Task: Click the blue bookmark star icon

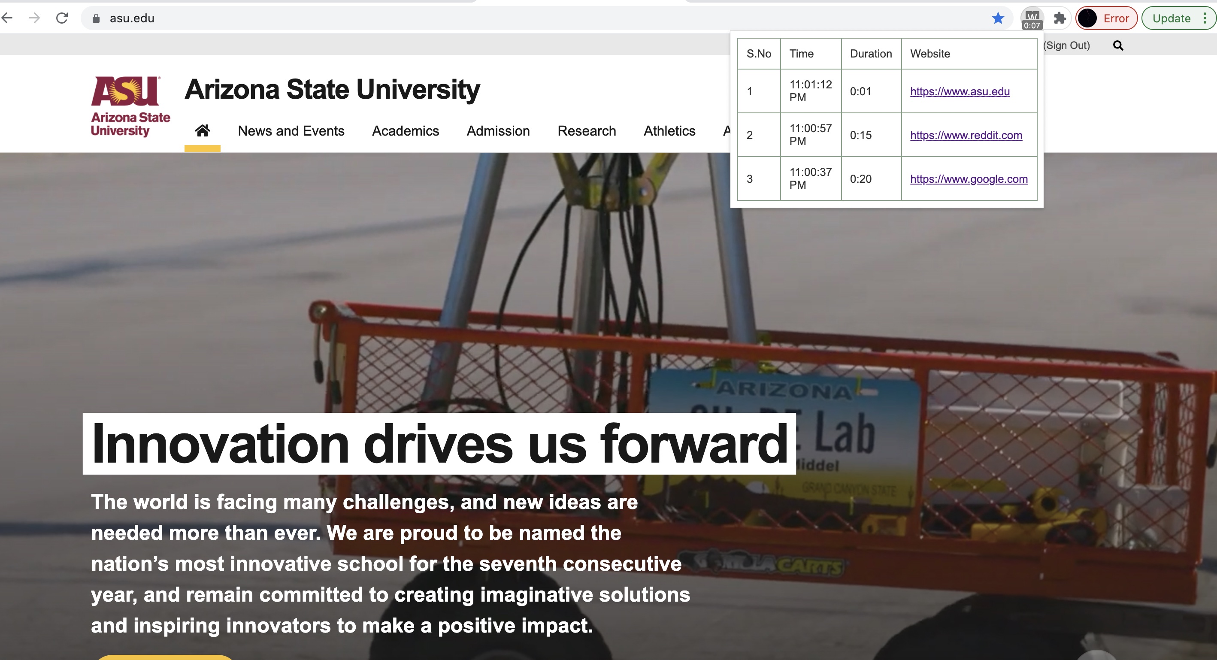Action: (x=998, y=18)
